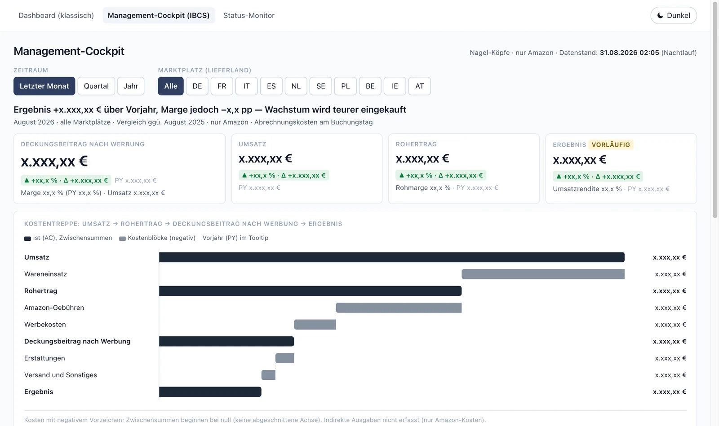Image resolution: width=719 pixels, height=426 pixels.
Task: Click the Deckungsbeitrag nach Werbung bar
Action: [226, 341]
